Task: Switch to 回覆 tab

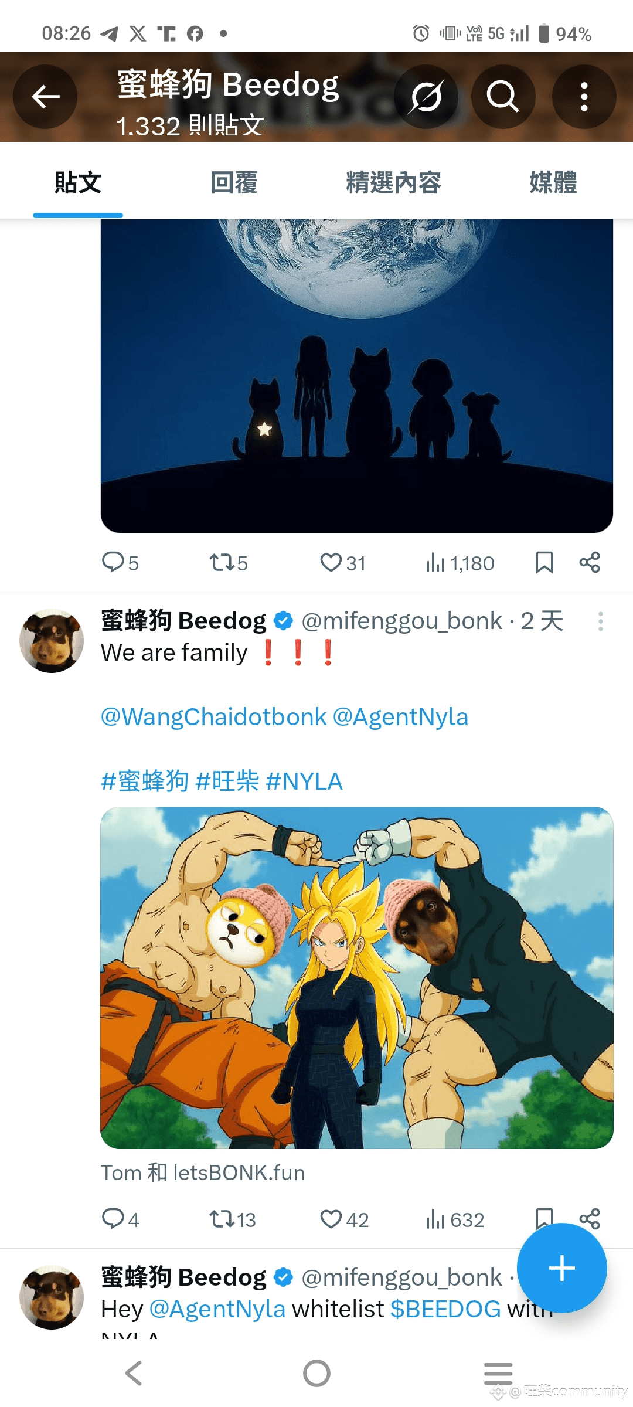Action: [234, 182]
